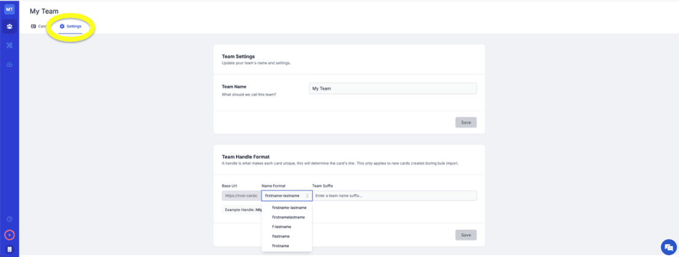Open the cloud upload sidebar icon
679x257 pixels.
9,64
